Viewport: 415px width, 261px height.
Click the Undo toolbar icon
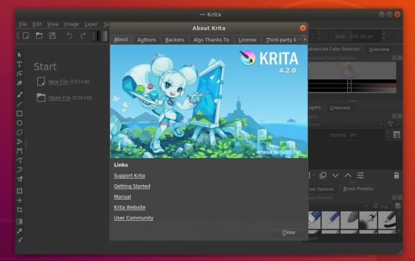pyautogui.click(x=69, y=36)
